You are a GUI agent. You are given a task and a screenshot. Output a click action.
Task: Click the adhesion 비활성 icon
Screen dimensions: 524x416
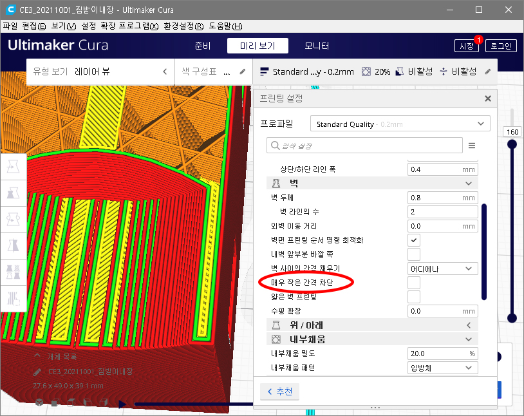[x=443, y=71]
